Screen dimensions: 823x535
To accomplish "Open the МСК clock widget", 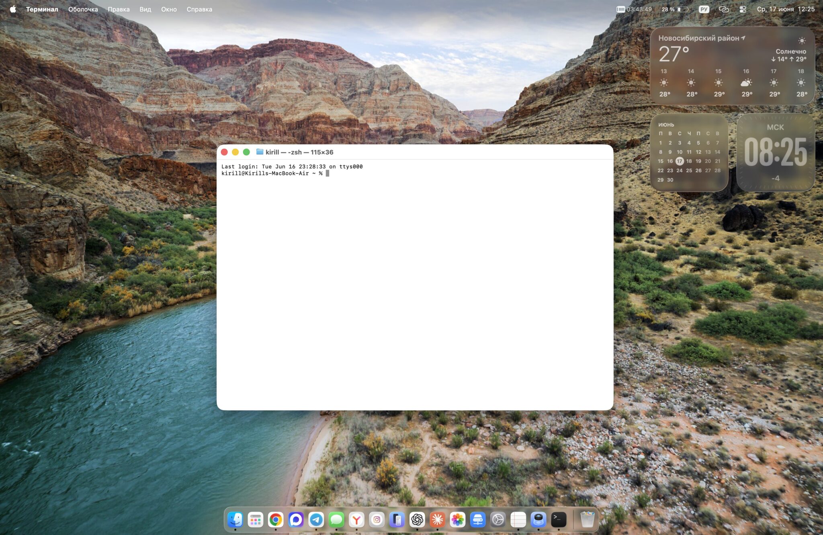I will (776, 152).
